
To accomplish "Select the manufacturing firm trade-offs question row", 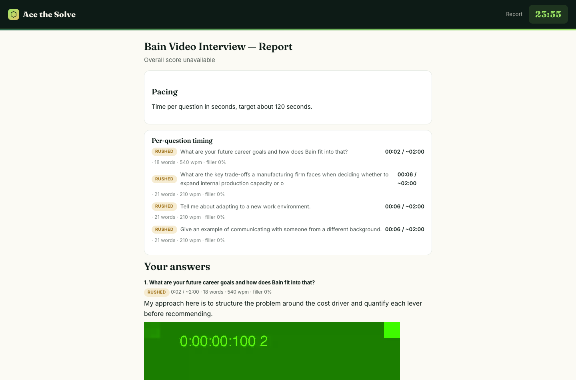I will point(288,179).
